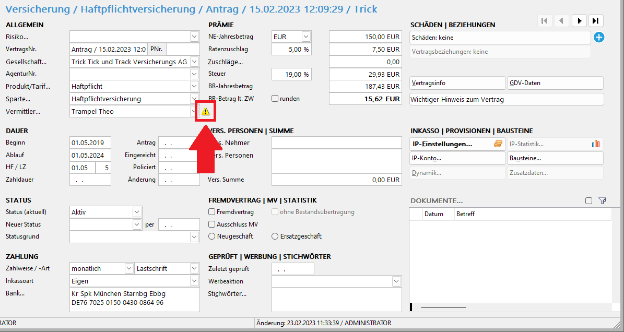The image size is (624, 332).
Task: Expand the Zahlweise dropdown showing monatlich
Action: (129, 268)
